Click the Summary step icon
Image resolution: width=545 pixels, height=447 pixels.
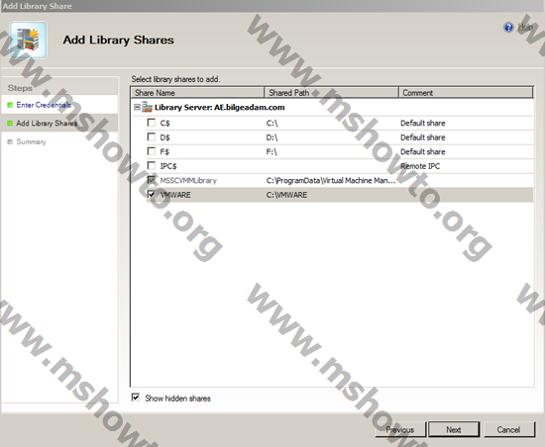pos(10,141)
